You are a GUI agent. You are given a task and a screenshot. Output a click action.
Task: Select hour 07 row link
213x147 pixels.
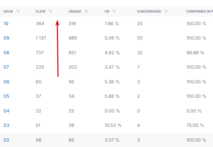point(6,67)
